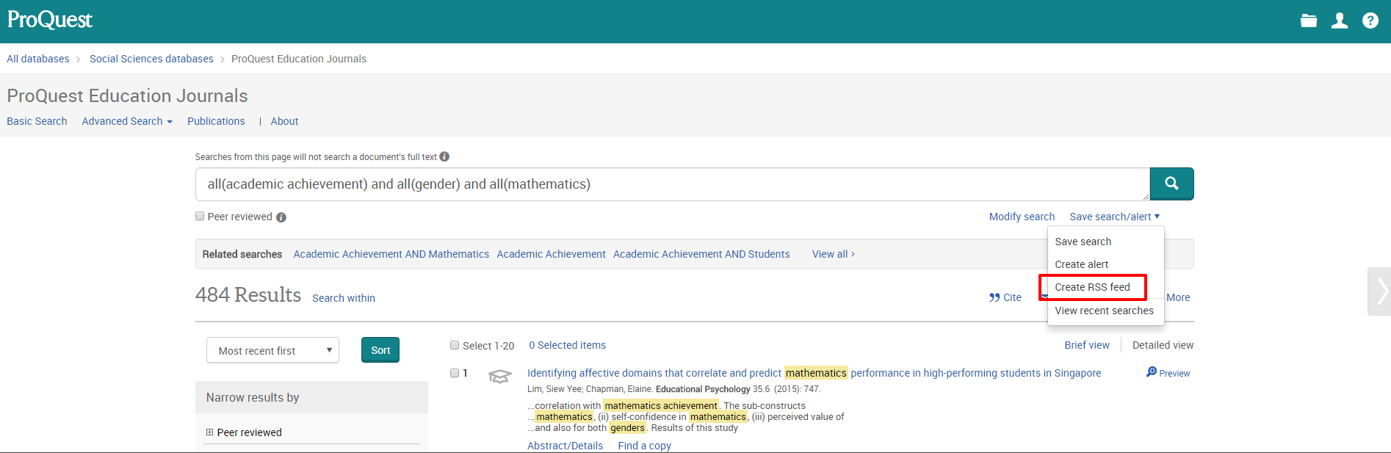This screenshot has width=1391, height=453.
Task: Open the help question mark icon
Action: pyautogui.click(x=1370, y=21)
